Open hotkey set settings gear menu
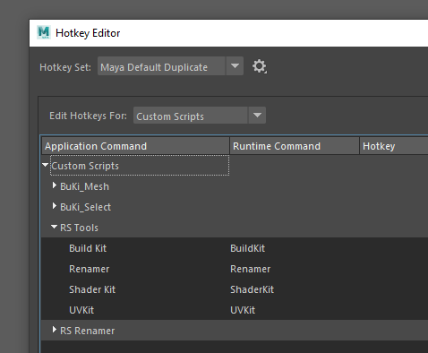This screenshot has height=353, width=428. pyautogui.click(x=260, y=66)
